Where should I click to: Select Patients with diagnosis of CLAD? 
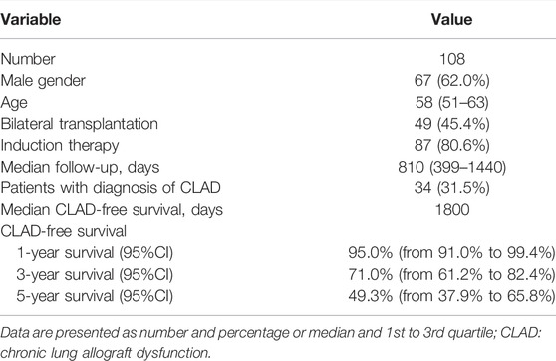[111, 188]
